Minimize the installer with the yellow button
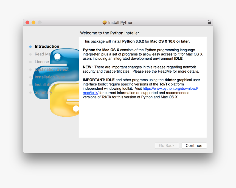 (x=33, y=22)
